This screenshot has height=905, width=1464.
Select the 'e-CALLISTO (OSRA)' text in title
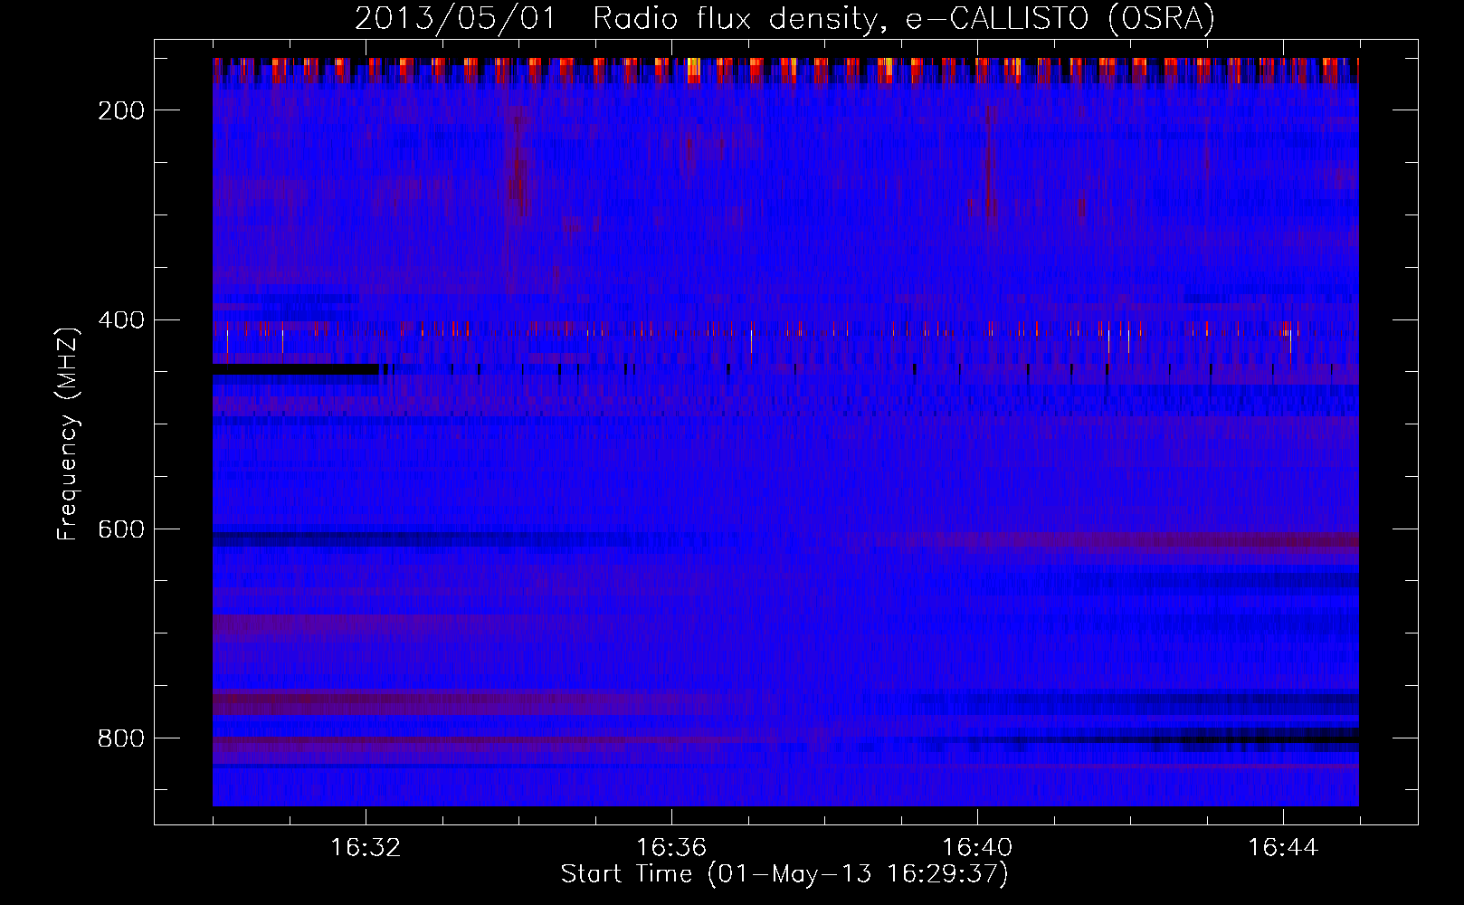(1060, 19)
